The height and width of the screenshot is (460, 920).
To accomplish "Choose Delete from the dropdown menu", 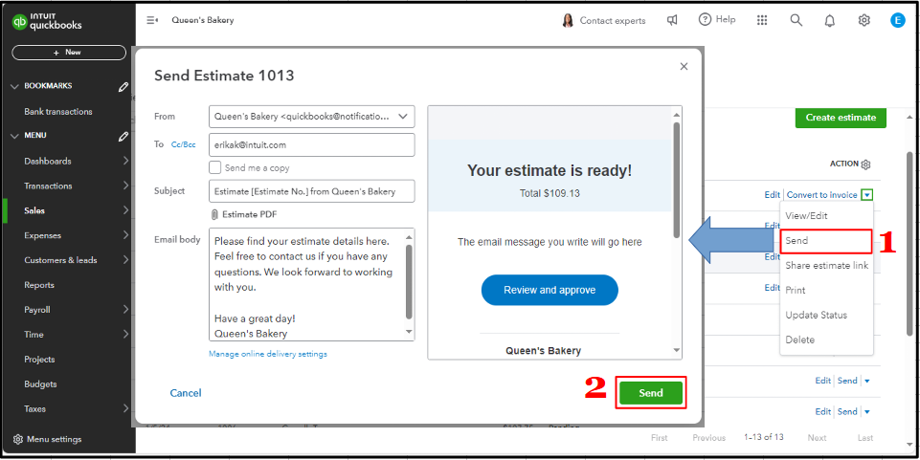I will 826,340.
